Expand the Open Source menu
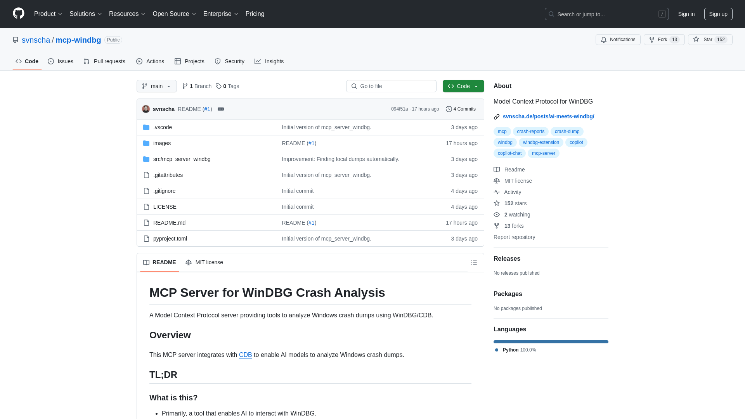This screenshot has width=745, height=419. point(175,14)
